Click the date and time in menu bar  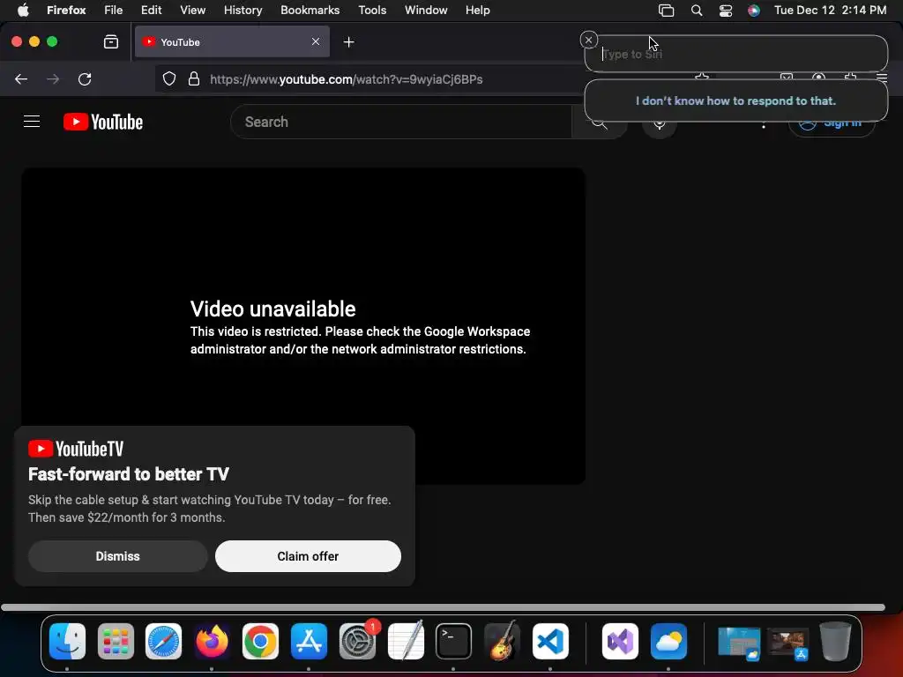pyautogui.click(x=830, y=10)
